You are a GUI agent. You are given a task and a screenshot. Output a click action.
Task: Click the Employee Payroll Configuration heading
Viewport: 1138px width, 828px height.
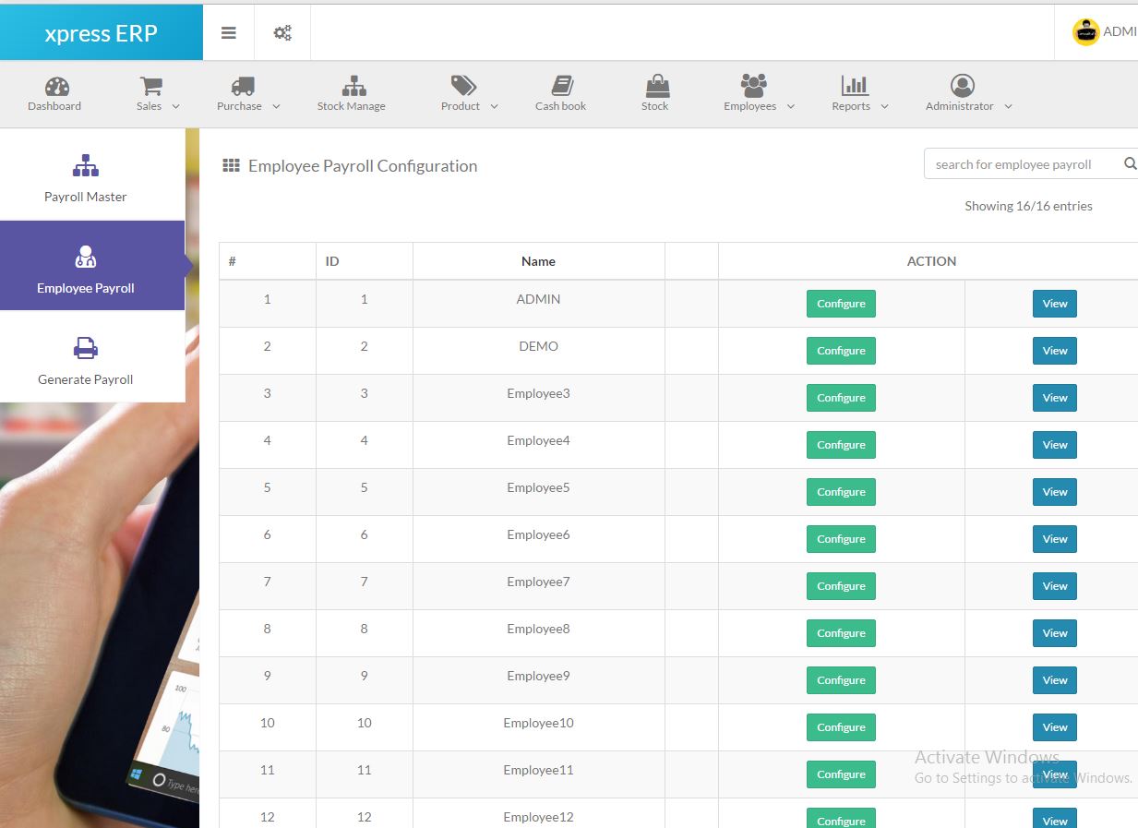pos(363,166)
